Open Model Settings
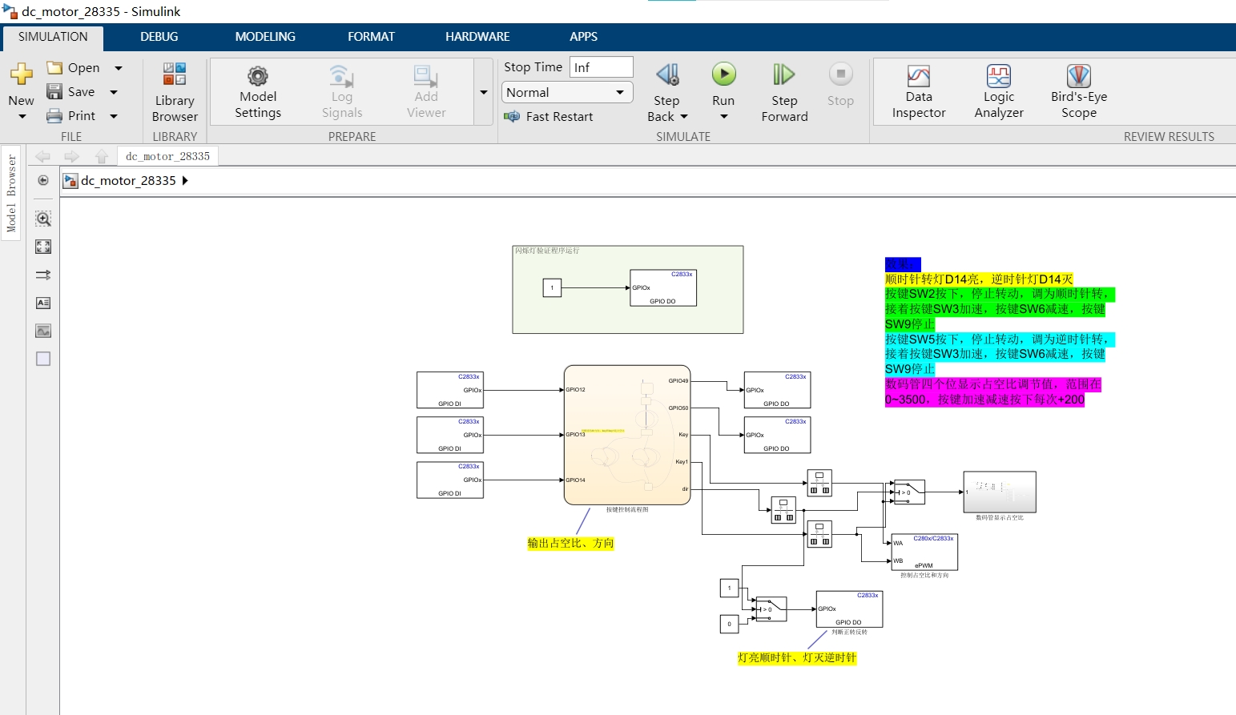 click(257, 90)
